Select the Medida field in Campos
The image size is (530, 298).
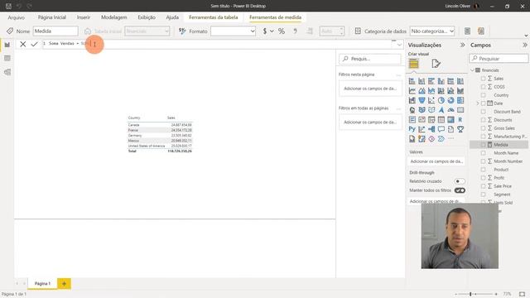[501, 145]
